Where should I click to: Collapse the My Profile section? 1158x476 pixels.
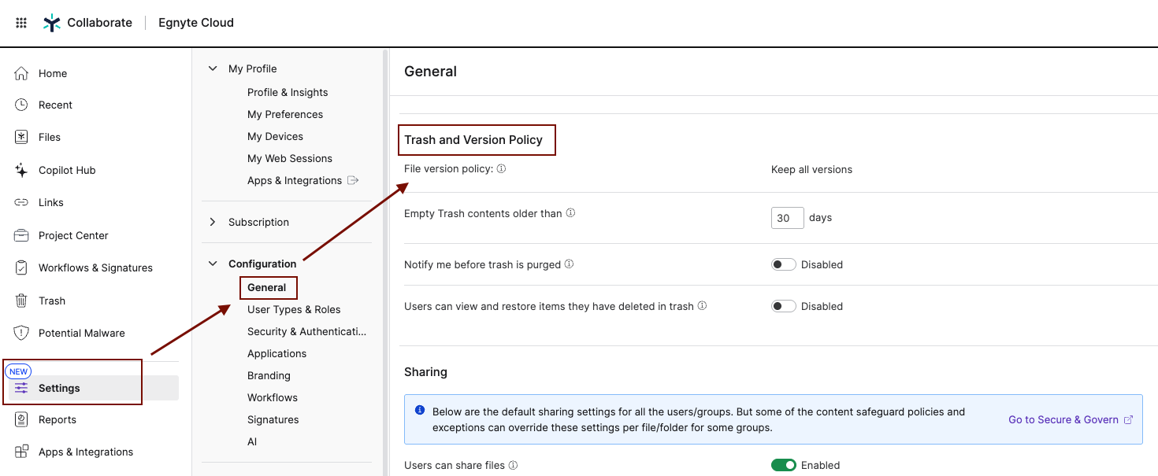pos(212,68)
